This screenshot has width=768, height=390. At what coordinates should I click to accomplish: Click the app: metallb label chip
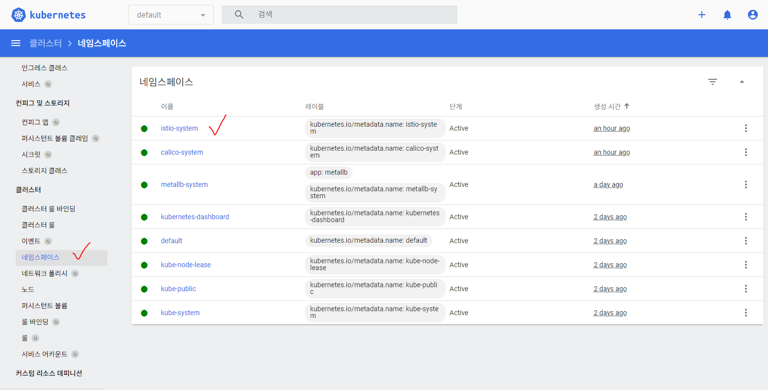(x=329, y=172)
